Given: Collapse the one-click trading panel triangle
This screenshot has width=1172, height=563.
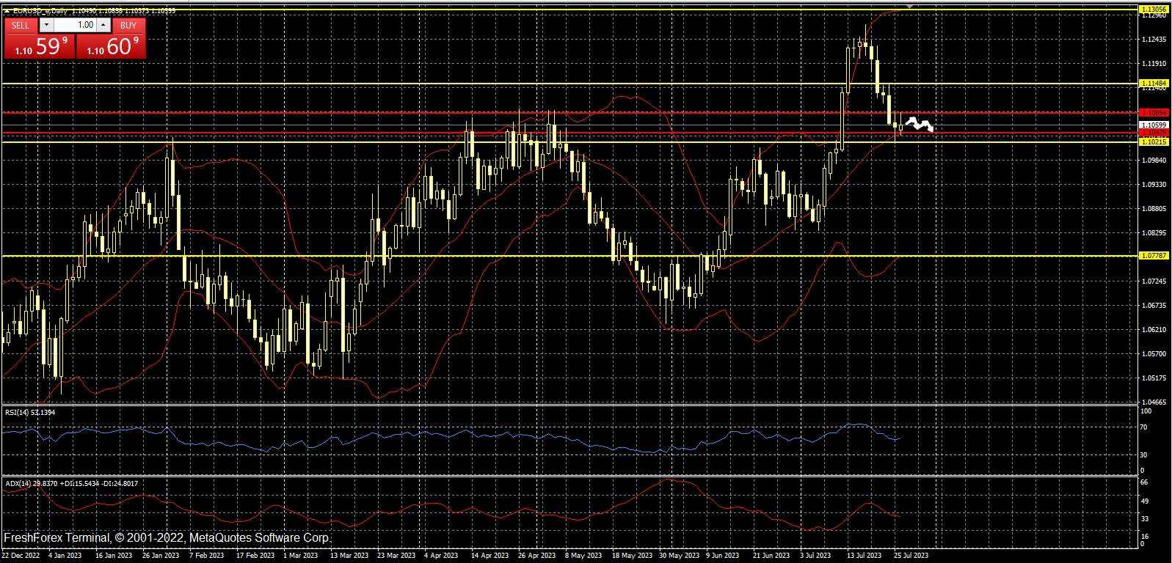Looking at the screenshot, I should tap(7, 11).
